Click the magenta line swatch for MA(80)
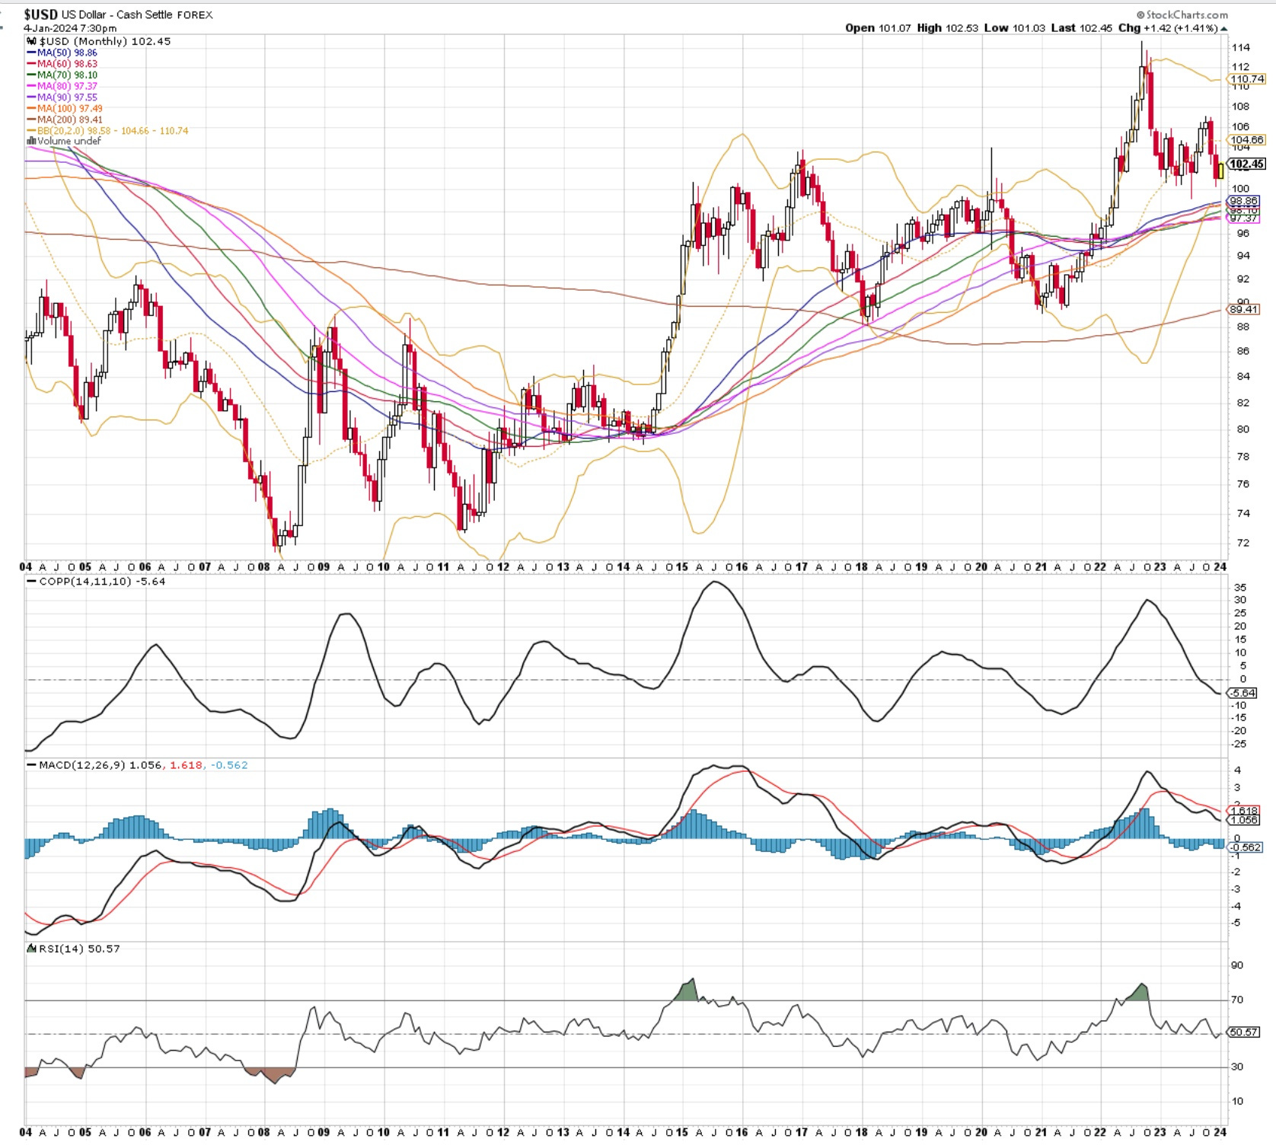The width and height of the screenshot is (1276, 1145). [31, 86]
